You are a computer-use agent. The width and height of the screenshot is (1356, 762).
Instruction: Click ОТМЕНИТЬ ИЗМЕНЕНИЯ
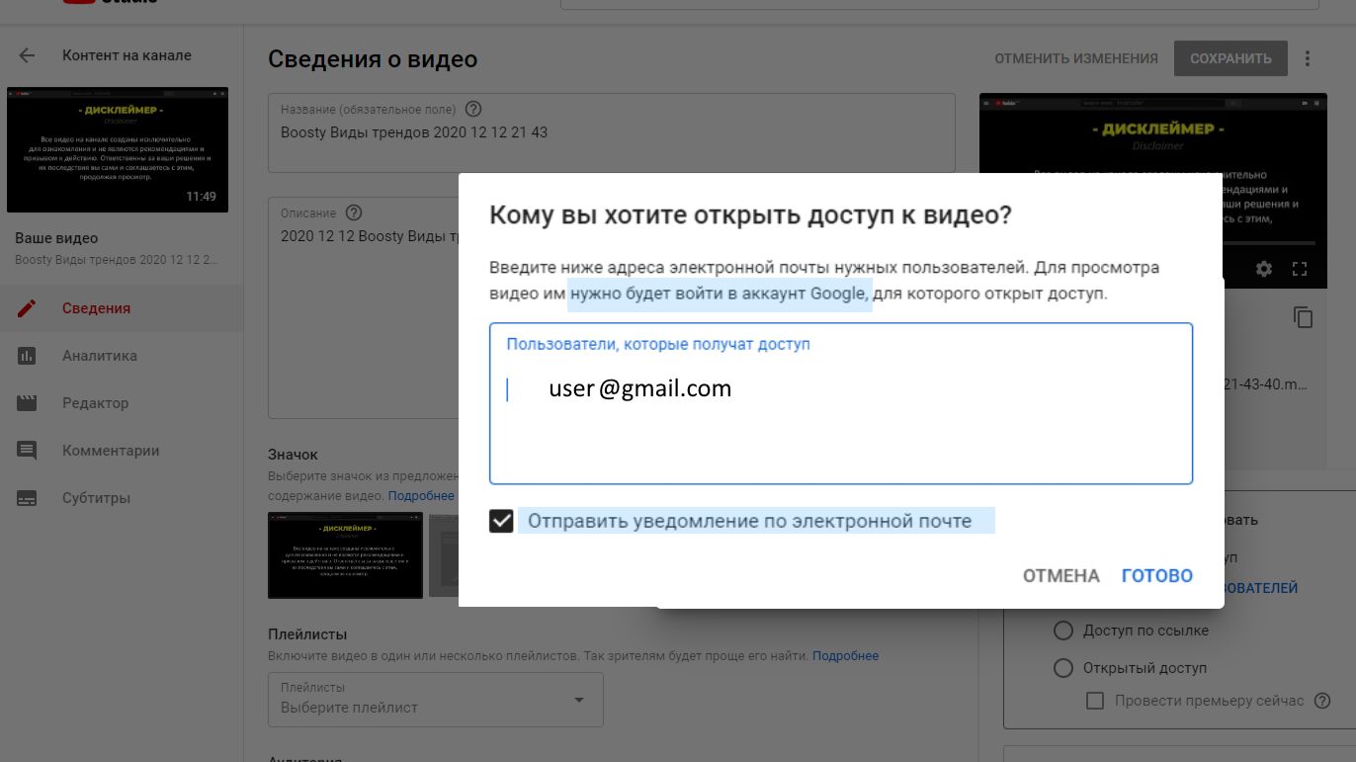tap(1076, 58)
